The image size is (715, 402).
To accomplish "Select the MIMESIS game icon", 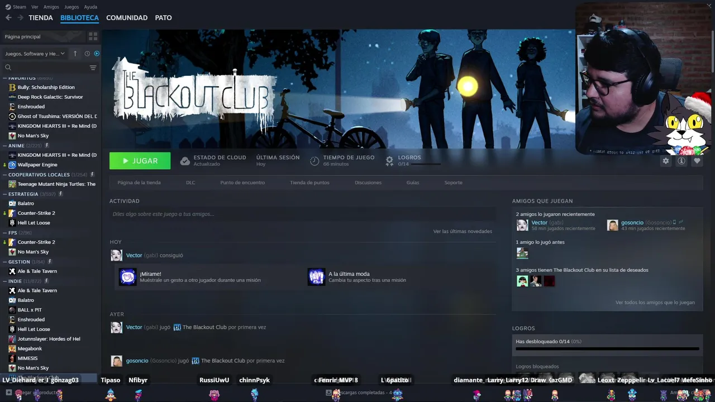I will point(12,358).
